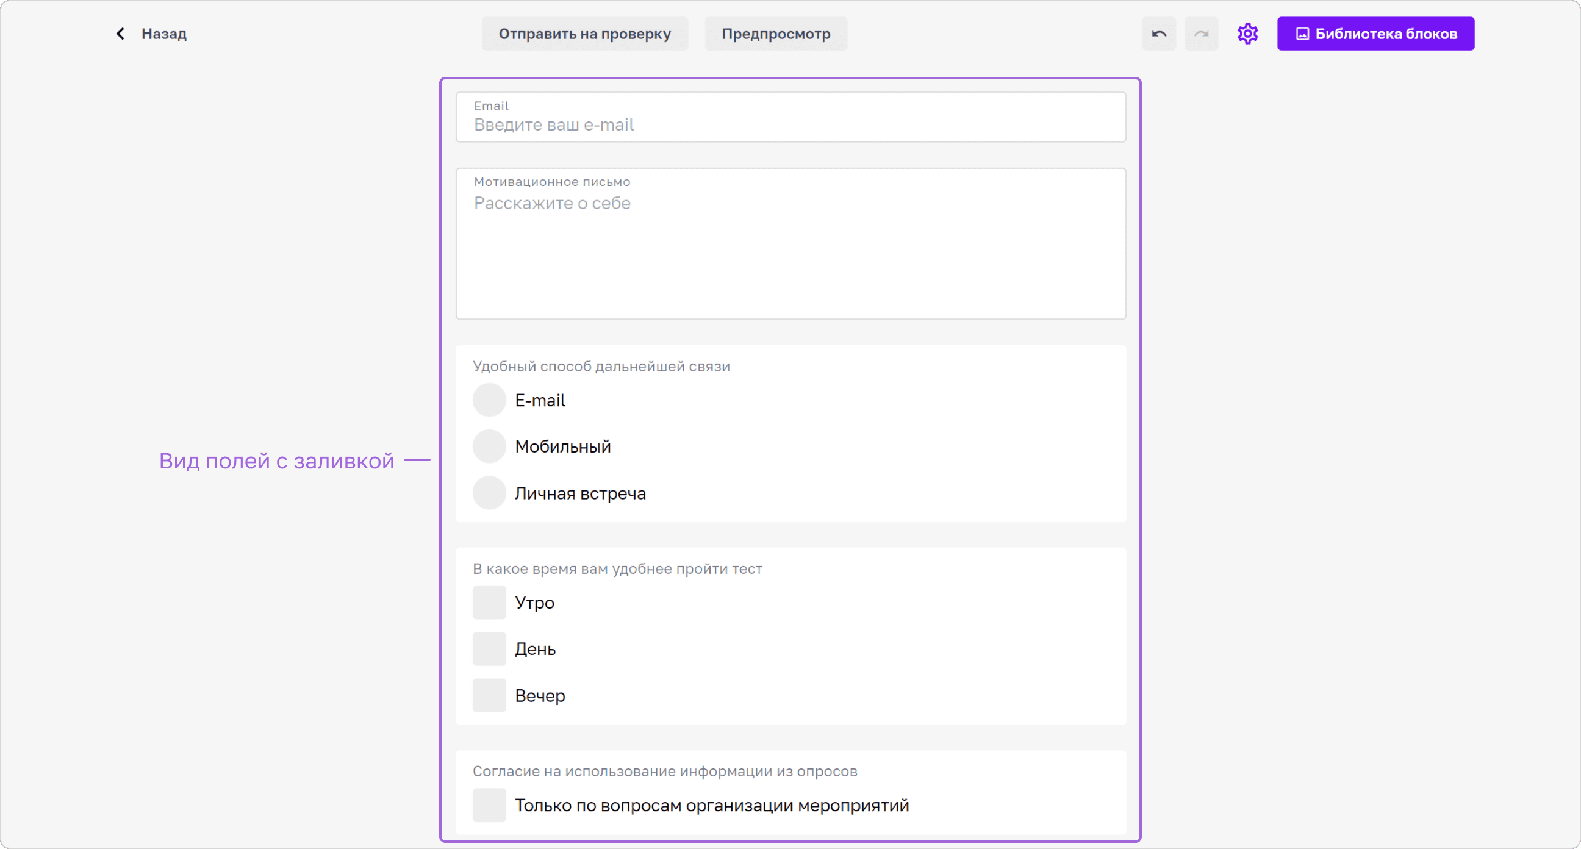1581x849 pixels.
Task: Open settings gear icon
Action: [1247, 34]
